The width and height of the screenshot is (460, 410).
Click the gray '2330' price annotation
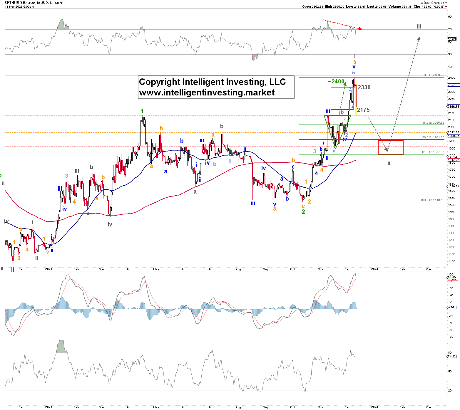364,87
